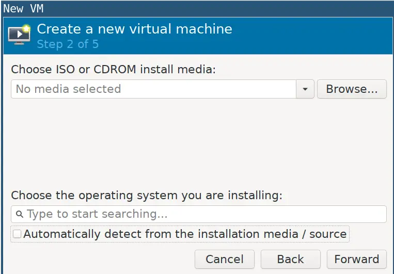The height and width of the screenshot is (274, 394).
Task: Click Browse to choose an ISO
Action: pyautogui.click(x=352, y=89)
